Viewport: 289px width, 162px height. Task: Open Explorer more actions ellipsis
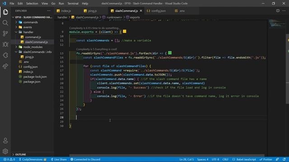[49, 11]
